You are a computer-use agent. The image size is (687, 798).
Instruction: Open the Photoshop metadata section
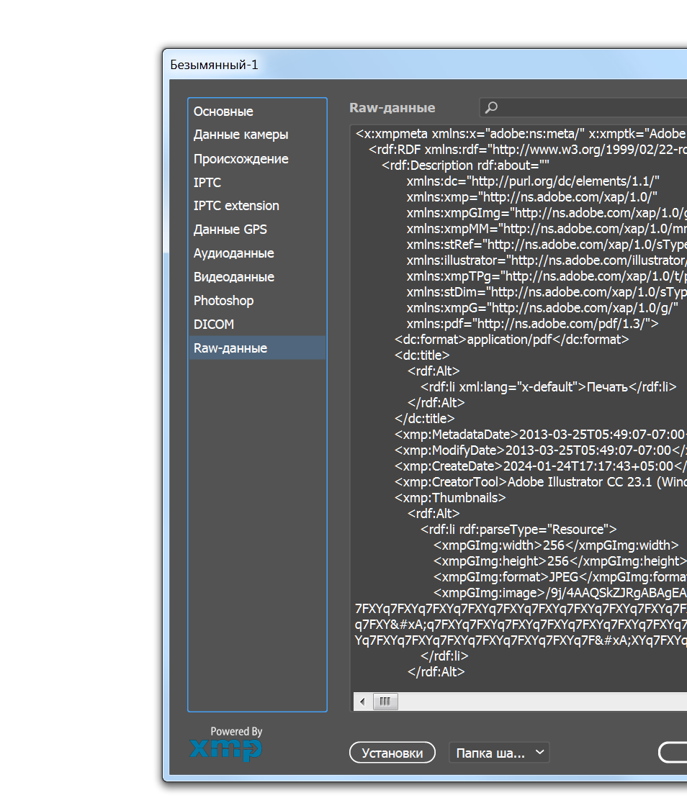click(257, 300)
